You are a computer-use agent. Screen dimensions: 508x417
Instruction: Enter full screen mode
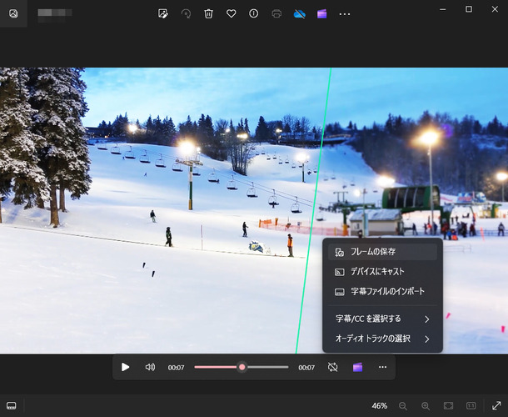(496, 405)
